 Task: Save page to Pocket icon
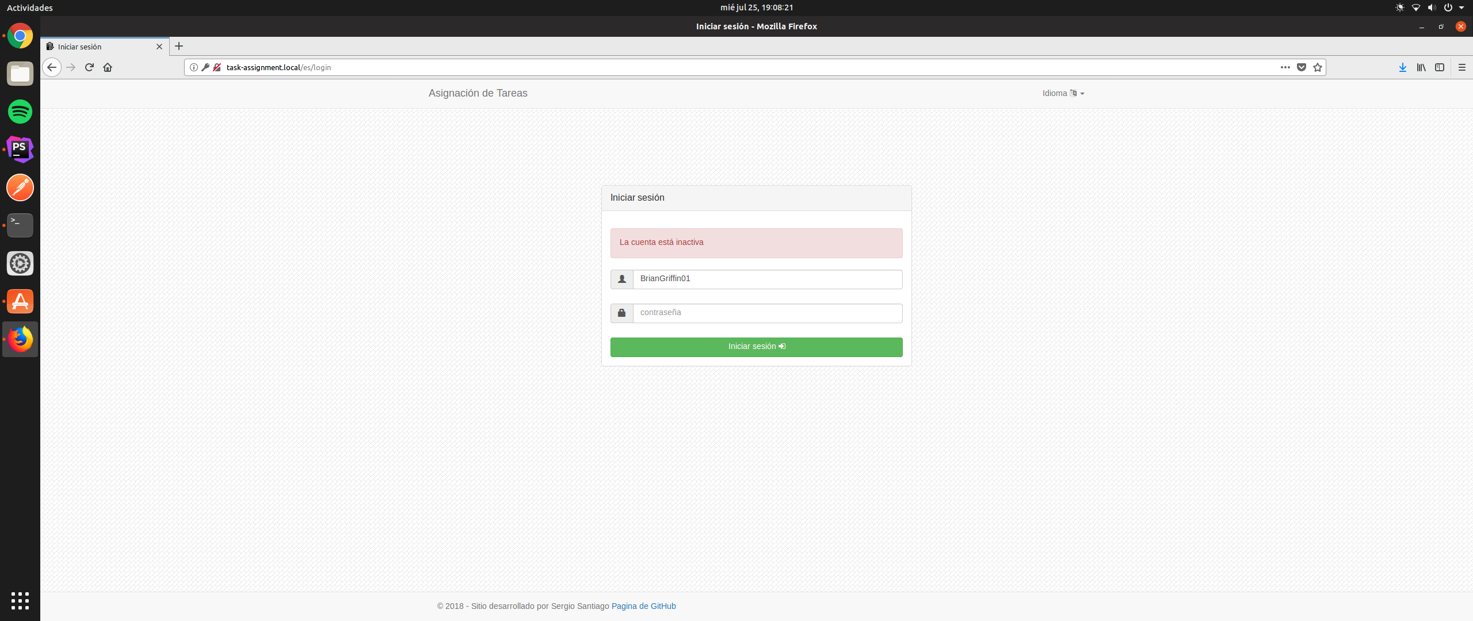click(x=1302, y=67)
